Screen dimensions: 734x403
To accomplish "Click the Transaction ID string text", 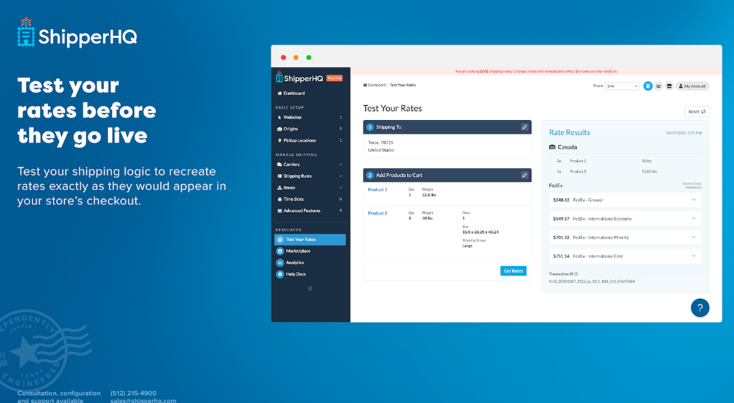I will (592, 282).
